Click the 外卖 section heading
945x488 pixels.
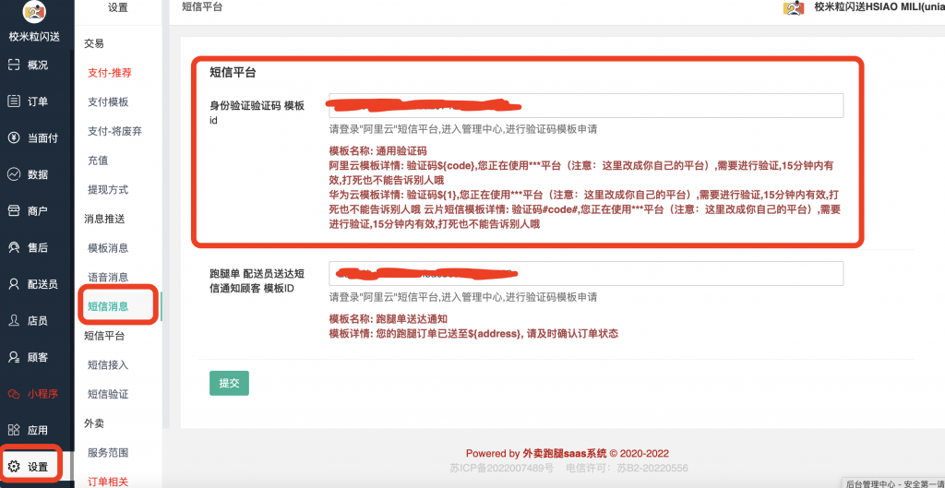[x=94, y=423]
